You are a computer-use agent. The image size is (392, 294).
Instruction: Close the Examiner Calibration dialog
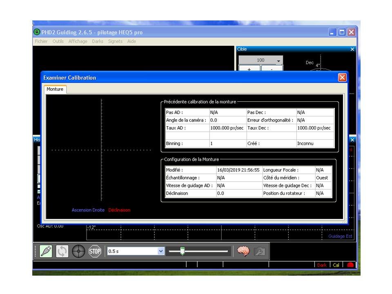pyautogui.click(x=342, y=78)
